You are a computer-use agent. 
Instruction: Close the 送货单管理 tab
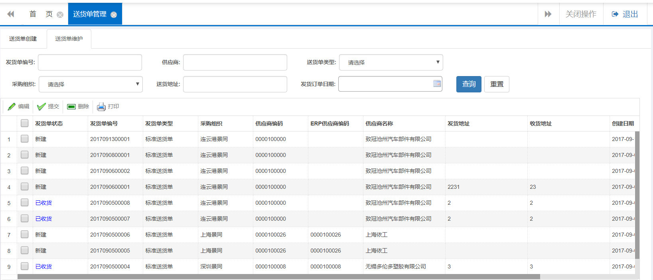(114, 15)
